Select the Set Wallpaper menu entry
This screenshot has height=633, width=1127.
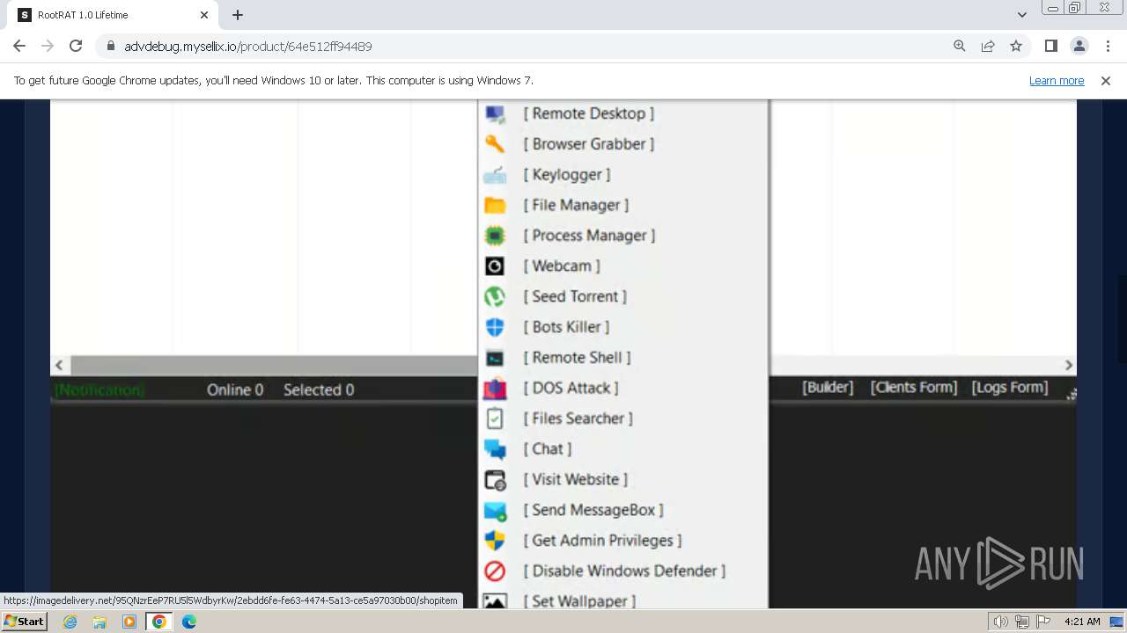coord(579,601)
